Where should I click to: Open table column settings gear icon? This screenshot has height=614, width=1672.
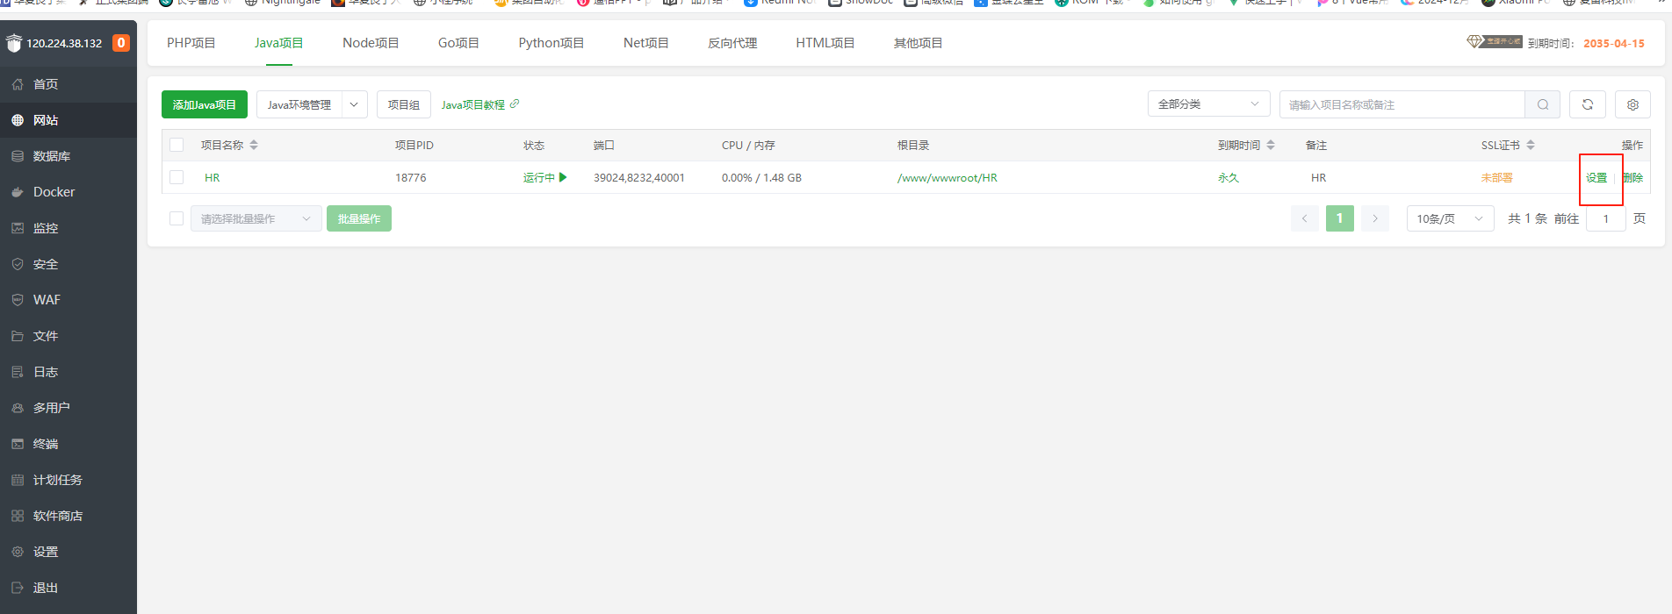pos(1632,104)
